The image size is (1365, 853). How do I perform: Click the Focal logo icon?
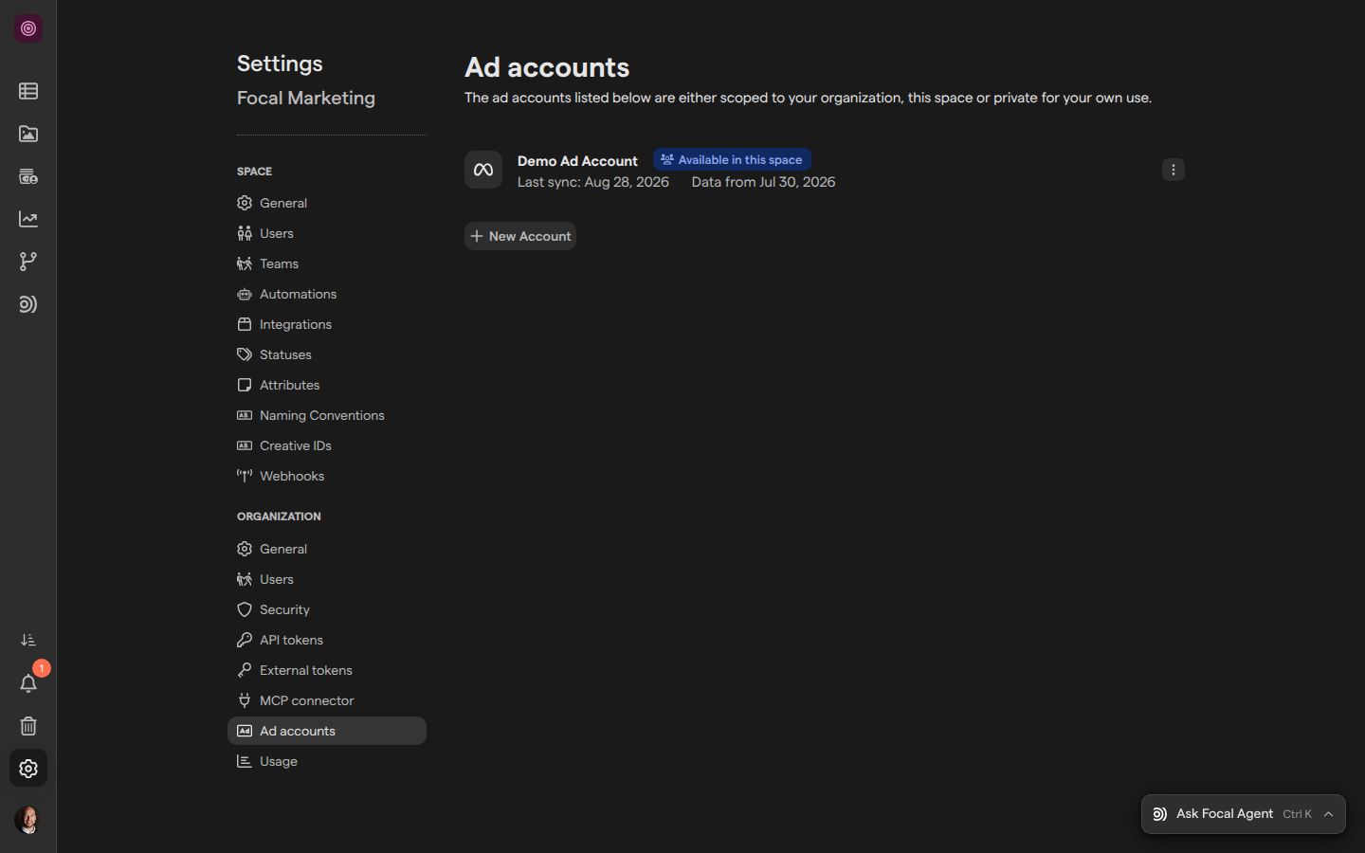coord(28,28)
